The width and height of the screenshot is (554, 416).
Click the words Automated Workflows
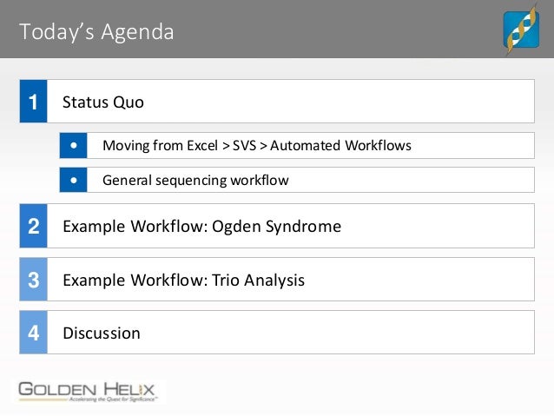click(340, 145)
